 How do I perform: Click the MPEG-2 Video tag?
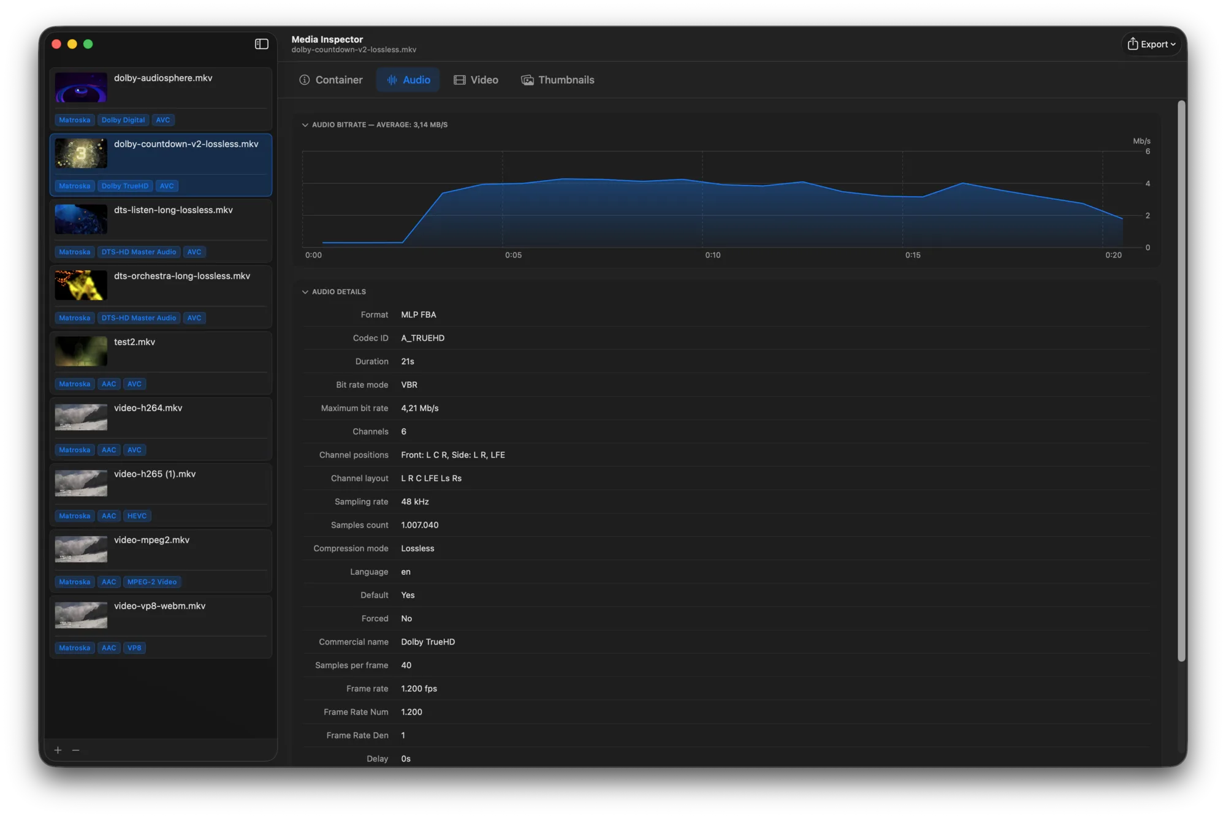tap(152, 582)
